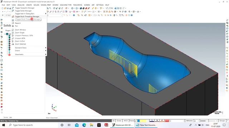Viewport: 229px width, 128px height.
Task: Click the Groups button in status bar
Action: [222, 121]
